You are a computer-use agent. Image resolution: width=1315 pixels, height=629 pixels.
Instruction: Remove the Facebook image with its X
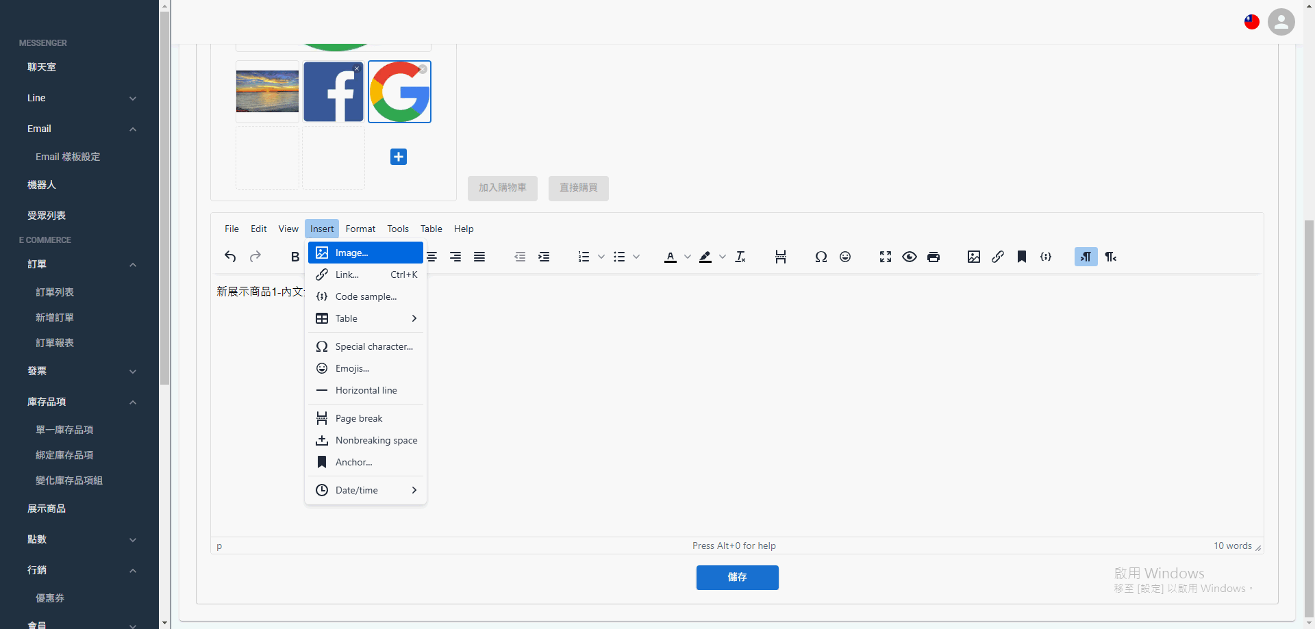click(x=357, y=68)
